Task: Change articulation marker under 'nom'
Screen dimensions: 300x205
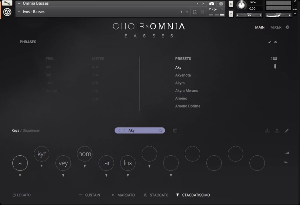Action: pos(85,166)
